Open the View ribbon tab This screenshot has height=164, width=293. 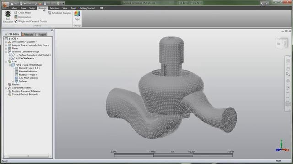[x=65, y=8]
